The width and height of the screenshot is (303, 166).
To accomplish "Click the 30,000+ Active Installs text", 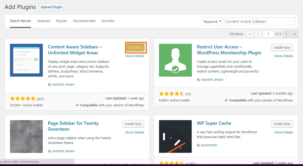I will pyautogui.click(x=26, y=105).
